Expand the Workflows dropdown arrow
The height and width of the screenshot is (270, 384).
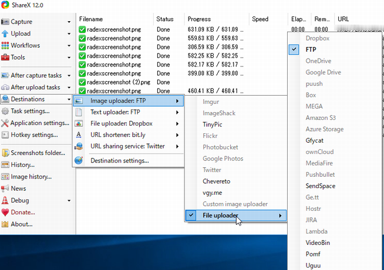[x=69, y=46]
